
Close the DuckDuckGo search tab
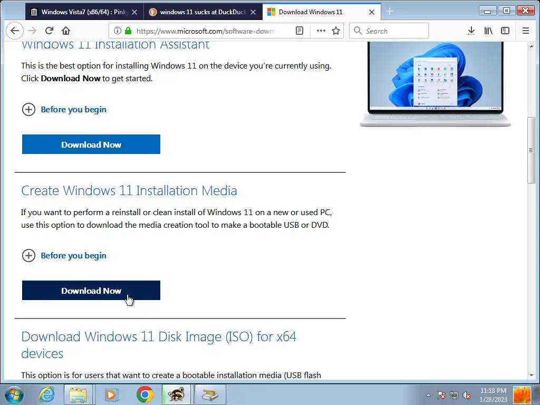point(253,12)
